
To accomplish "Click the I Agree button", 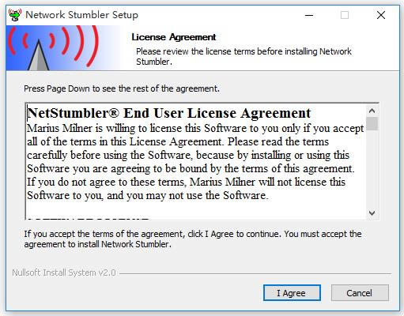I will pyautogui.click(x=292, y=292).
